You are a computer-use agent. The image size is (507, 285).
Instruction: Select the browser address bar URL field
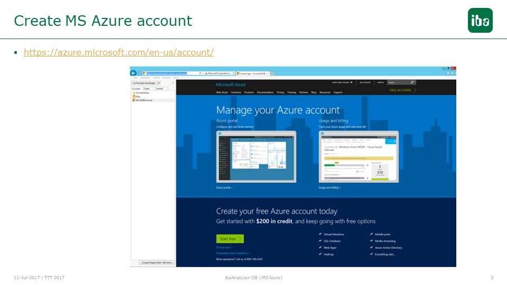coord(171,73)
